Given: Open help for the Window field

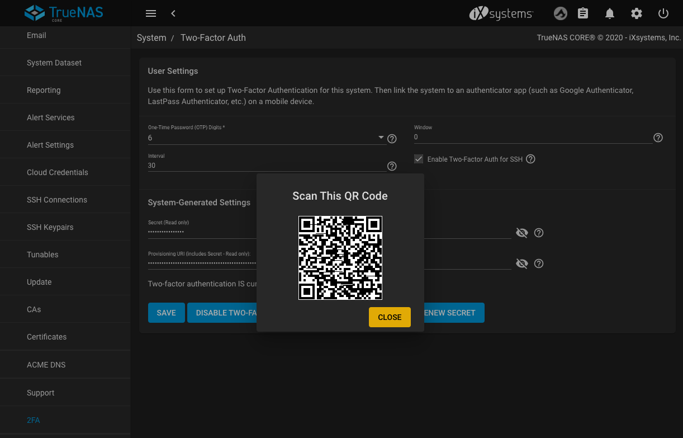Looking at the screenshot, I should pyautogui.click(x=658, y=138).
